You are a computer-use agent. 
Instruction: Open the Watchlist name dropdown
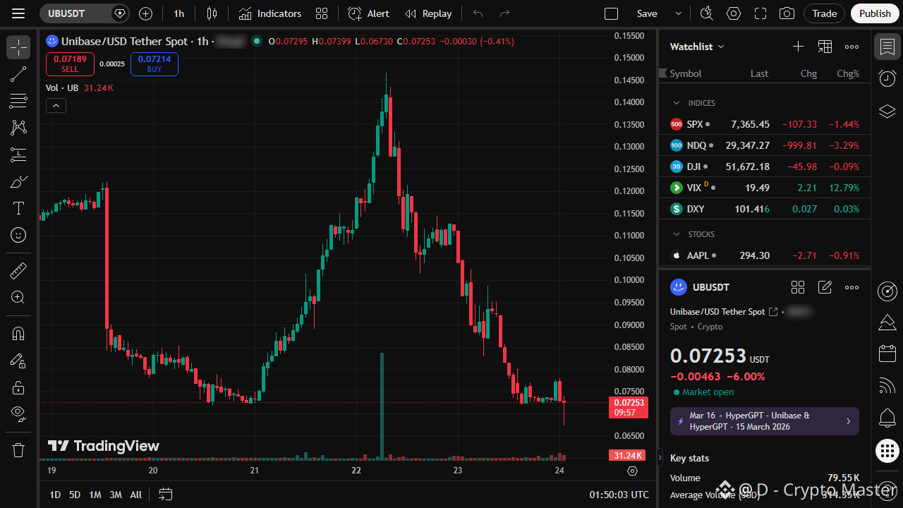coord(697,47)
